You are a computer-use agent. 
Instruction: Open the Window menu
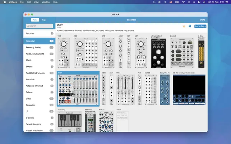[46, 2]
